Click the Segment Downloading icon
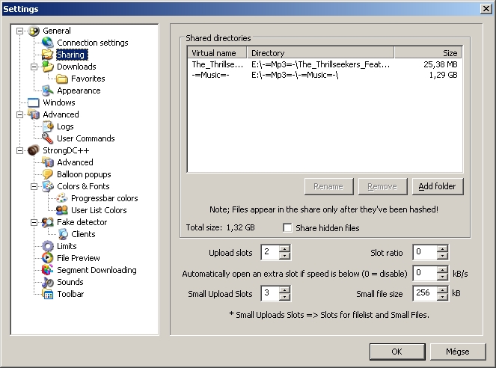 48,270
